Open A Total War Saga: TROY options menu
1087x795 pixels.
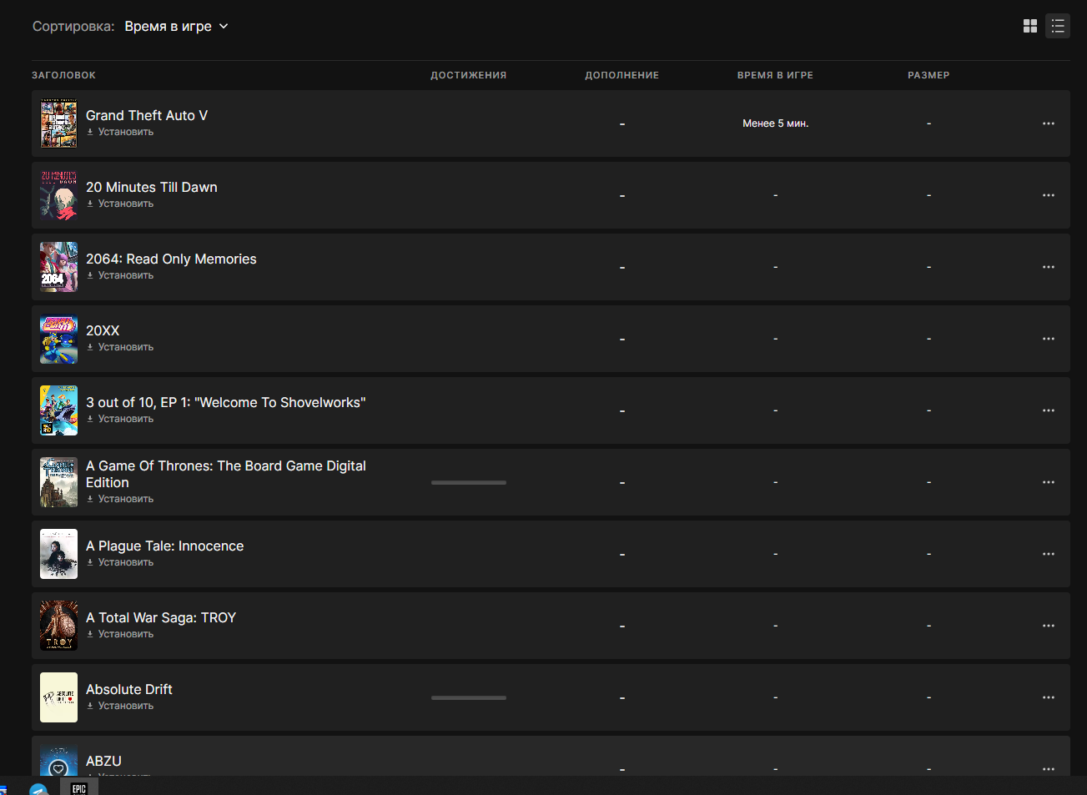(1049, 626)
